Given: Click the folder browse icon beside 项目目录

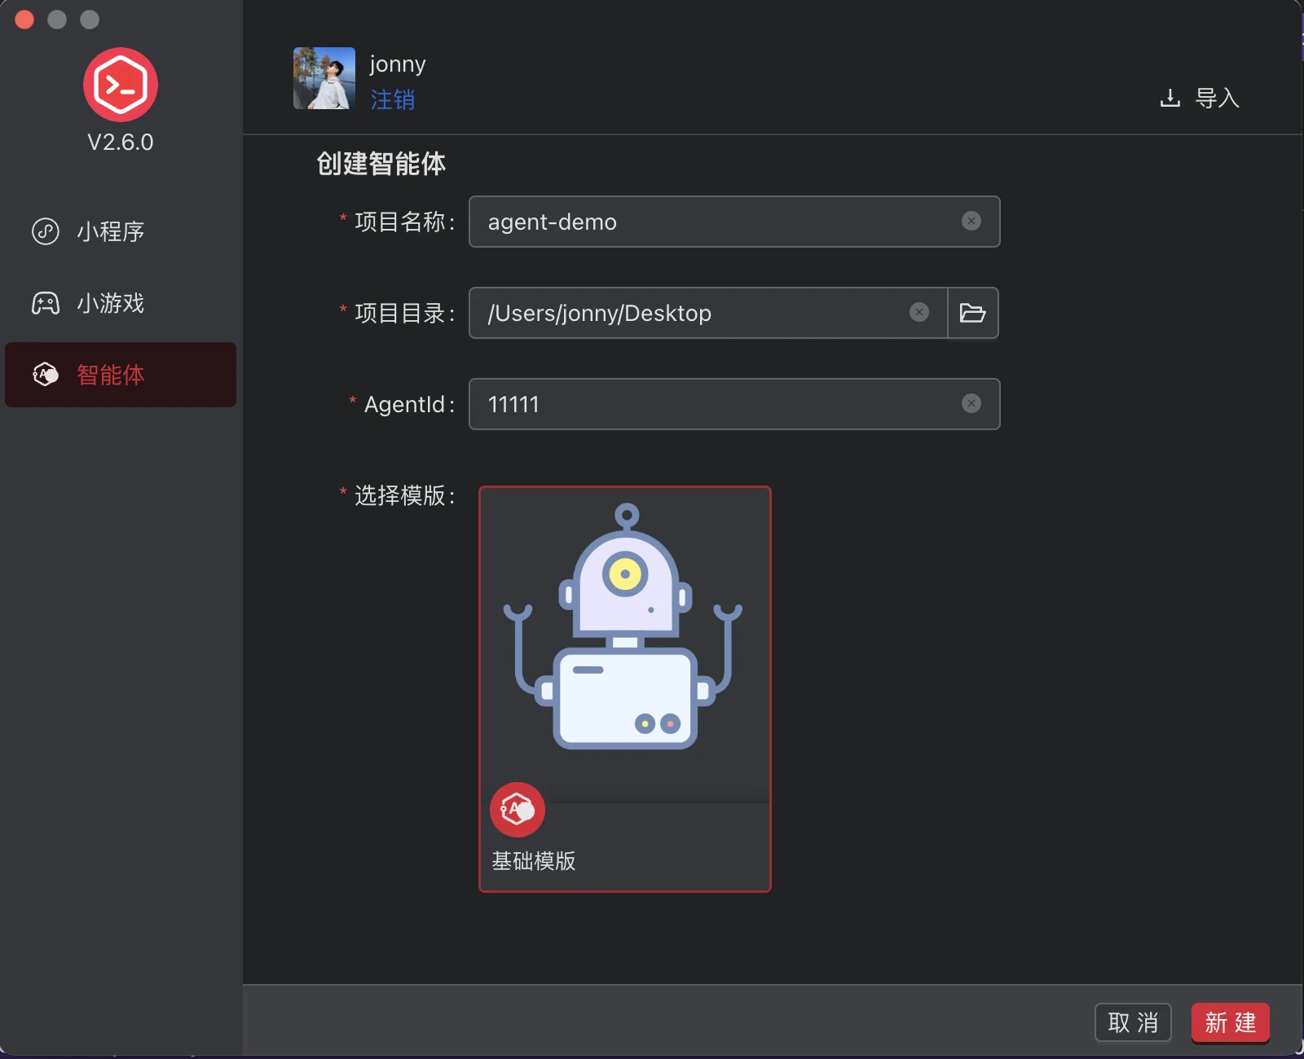Looking at the screenshot, I should pyautogui.click(x=973, y=313).
